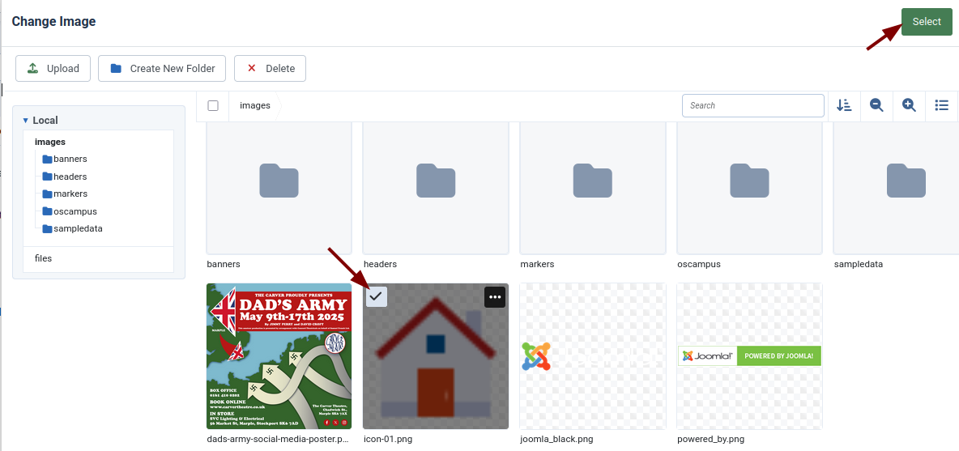
Task: Collapse the Local tree section
Action: [26, 121]
